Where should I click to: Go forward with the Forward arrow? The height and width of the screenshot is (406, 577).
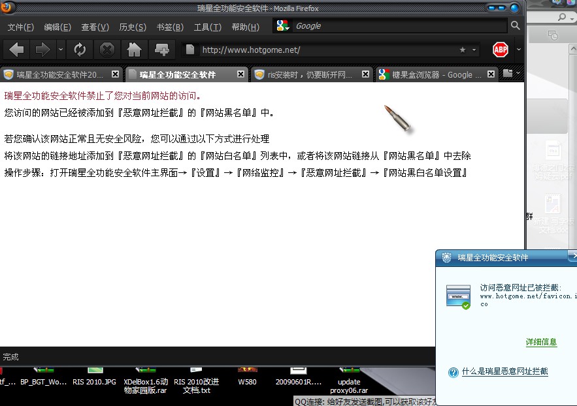42,50
